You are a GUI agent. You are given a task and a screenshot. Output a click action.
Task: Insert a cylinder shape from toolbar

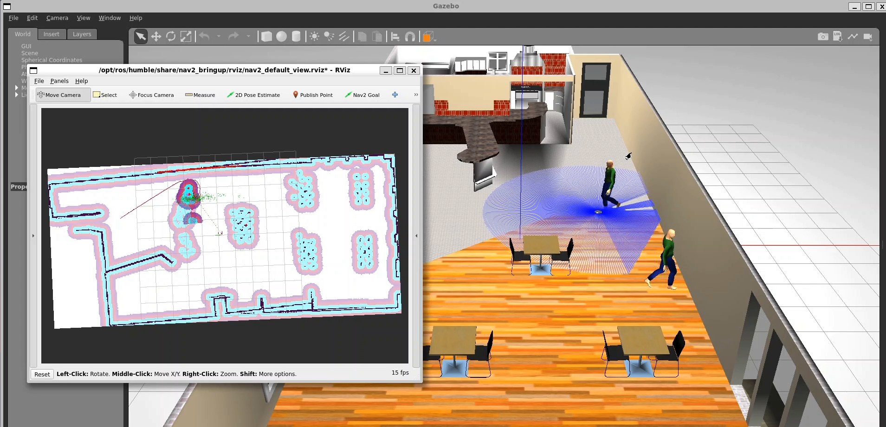296,37
